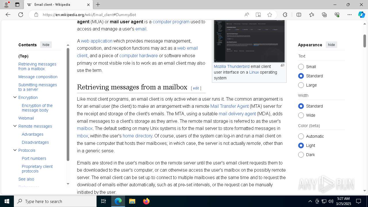
Task: Click the browser Back arrow
Action: (x=8, y=15)
